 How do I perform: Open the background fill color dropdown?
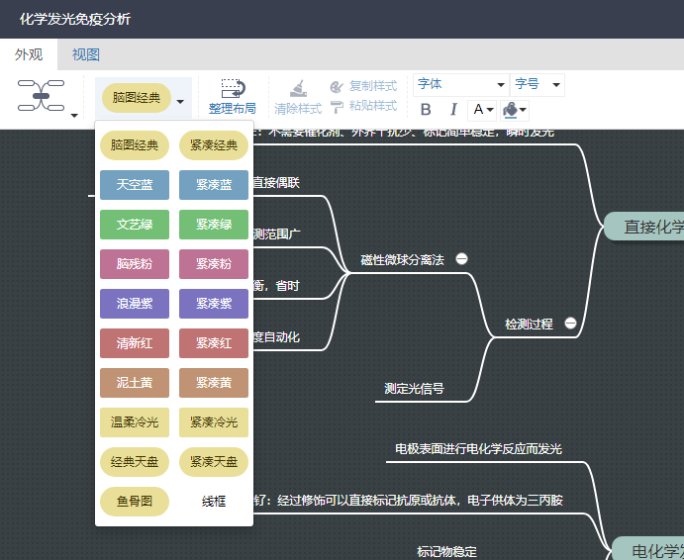(x=515, y=110)
